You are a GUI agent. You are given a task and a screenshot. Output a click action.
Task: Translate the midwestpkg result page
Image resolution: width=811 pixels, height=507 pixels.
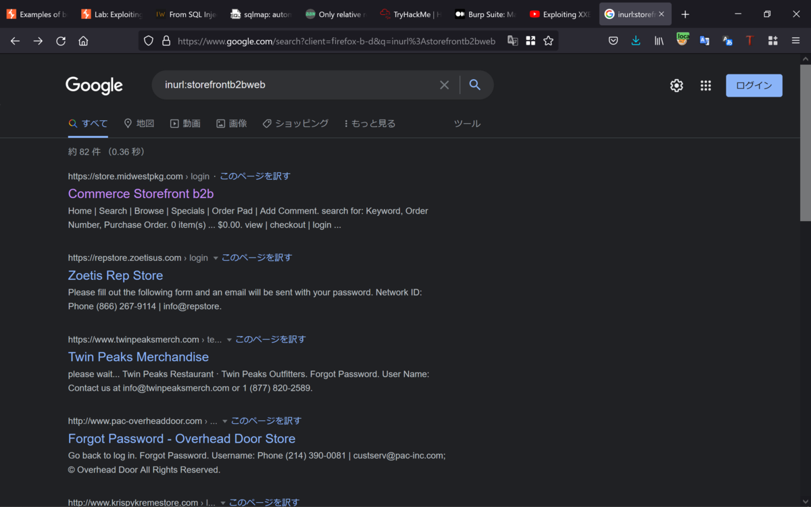[255, 176]
